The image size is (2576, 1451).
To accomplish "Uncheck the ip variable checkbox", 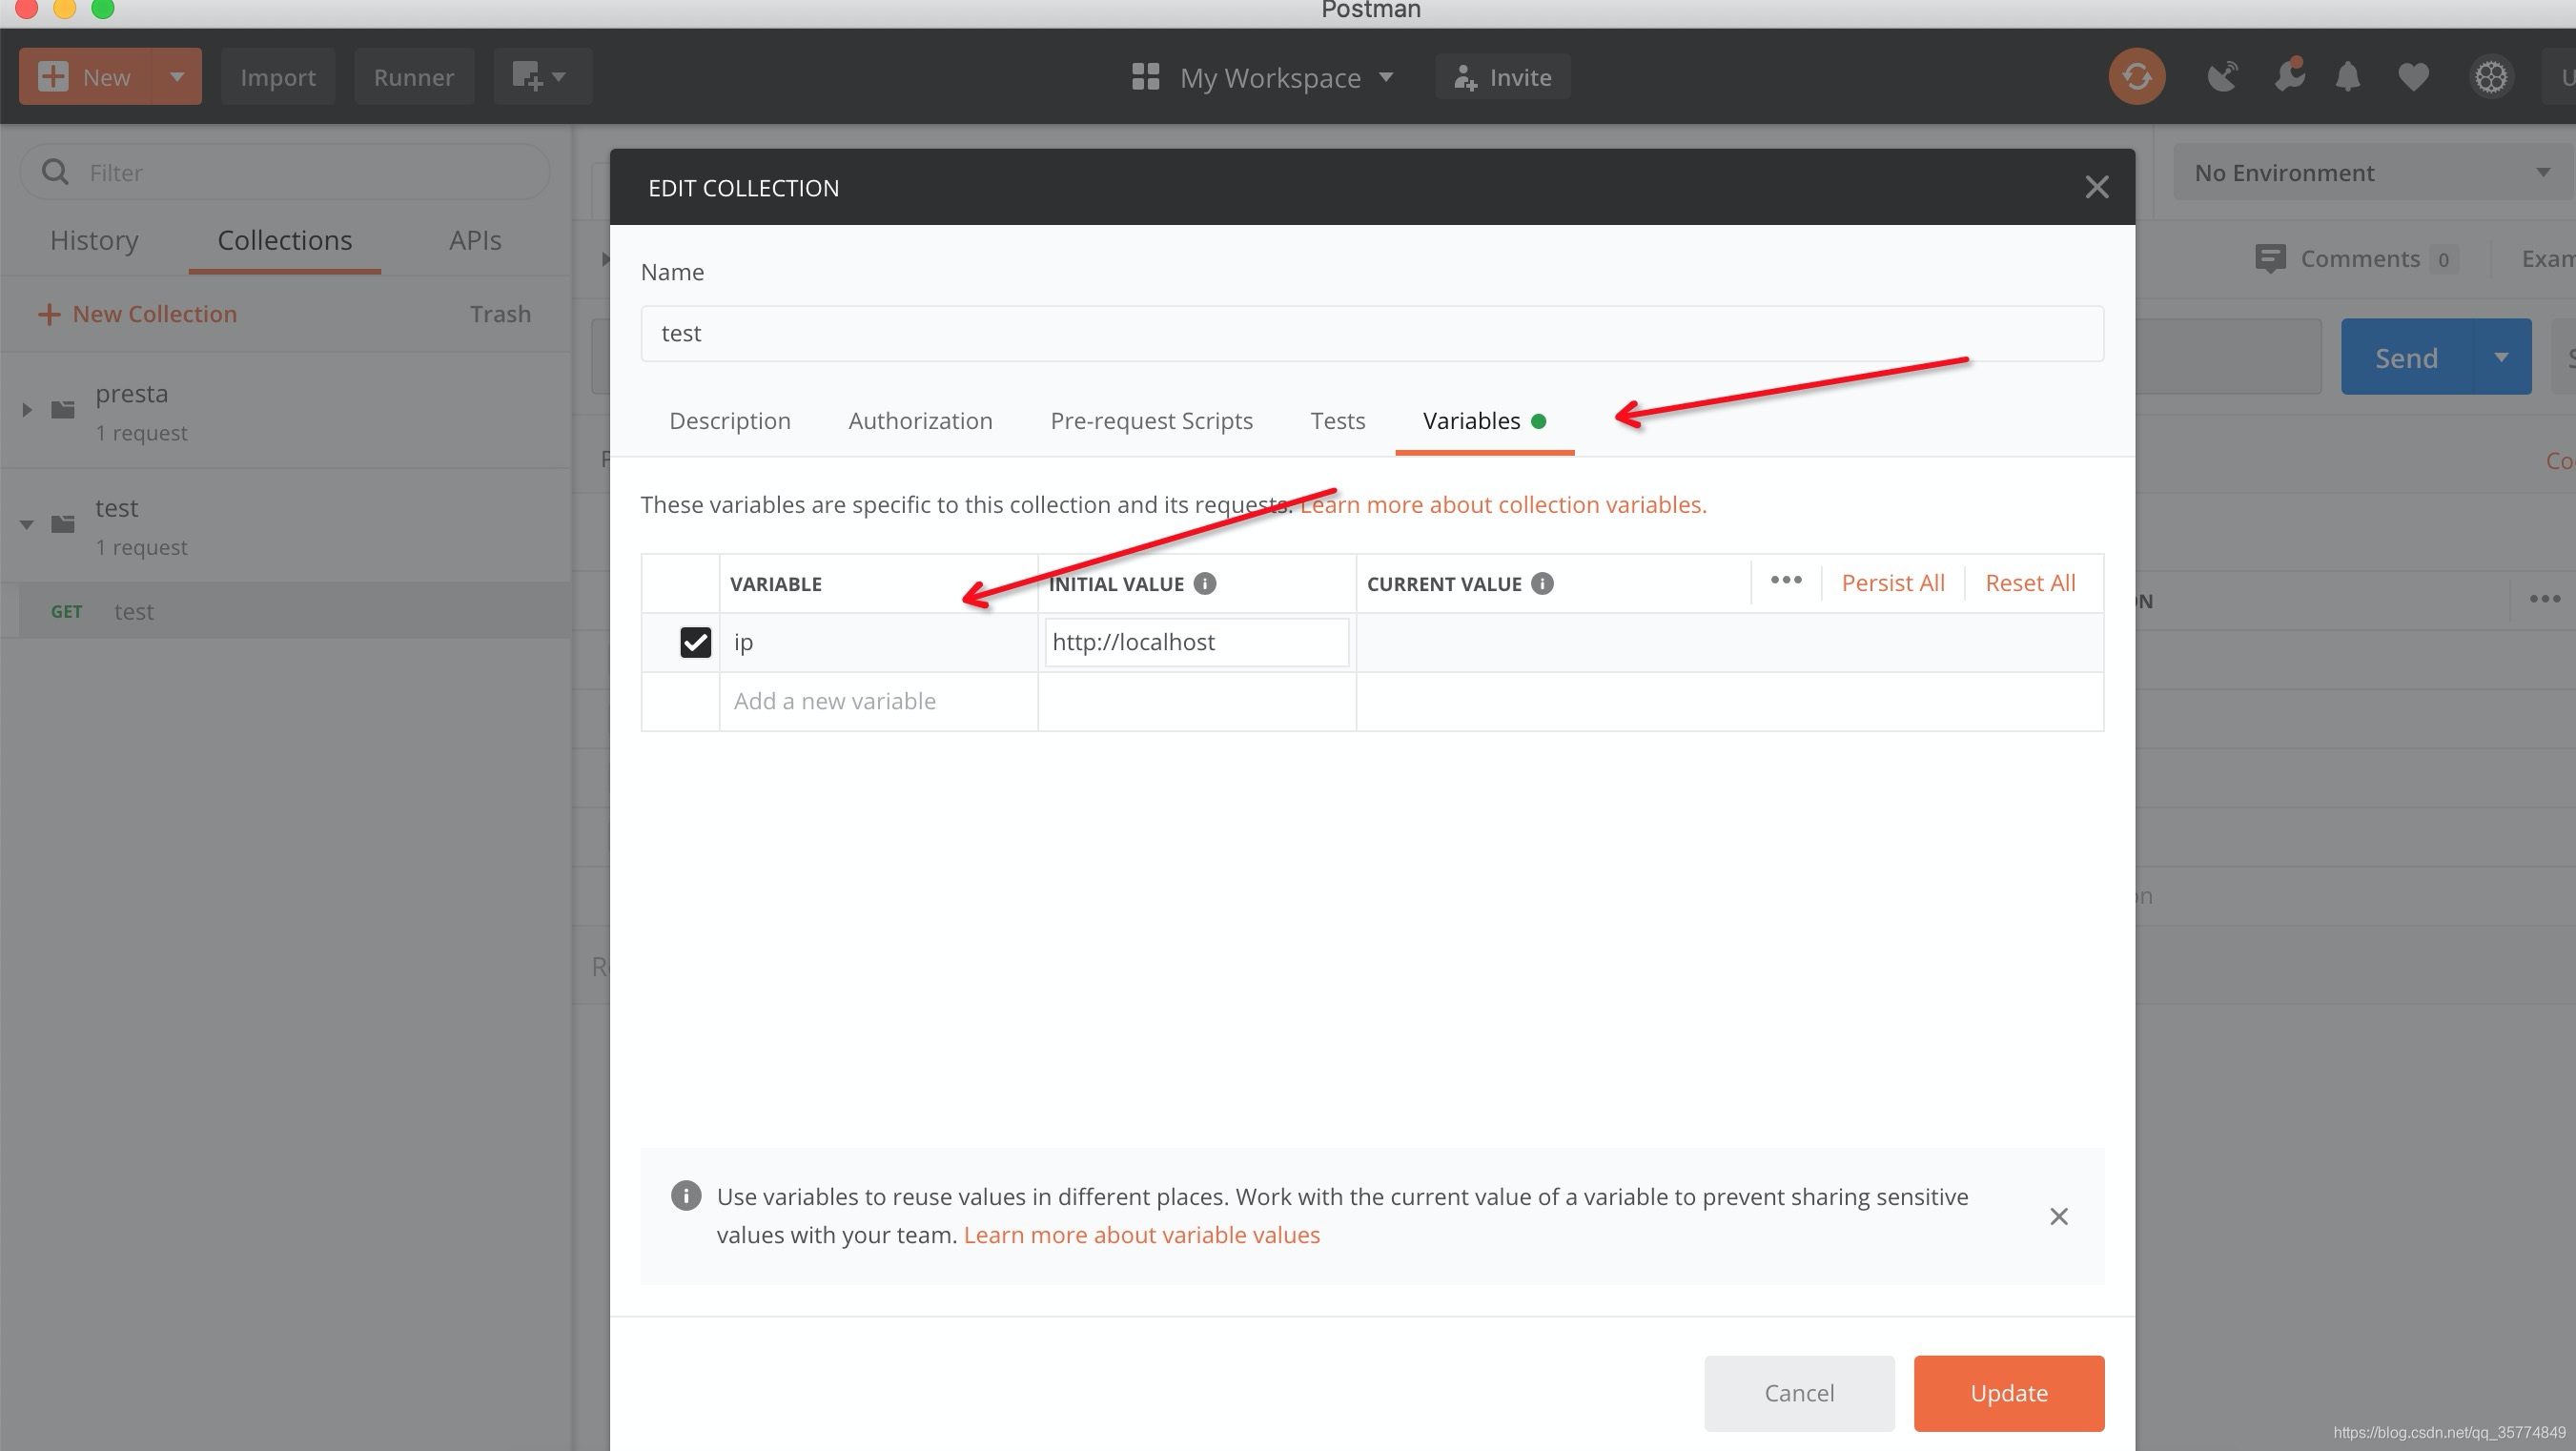I will (695, 642).
